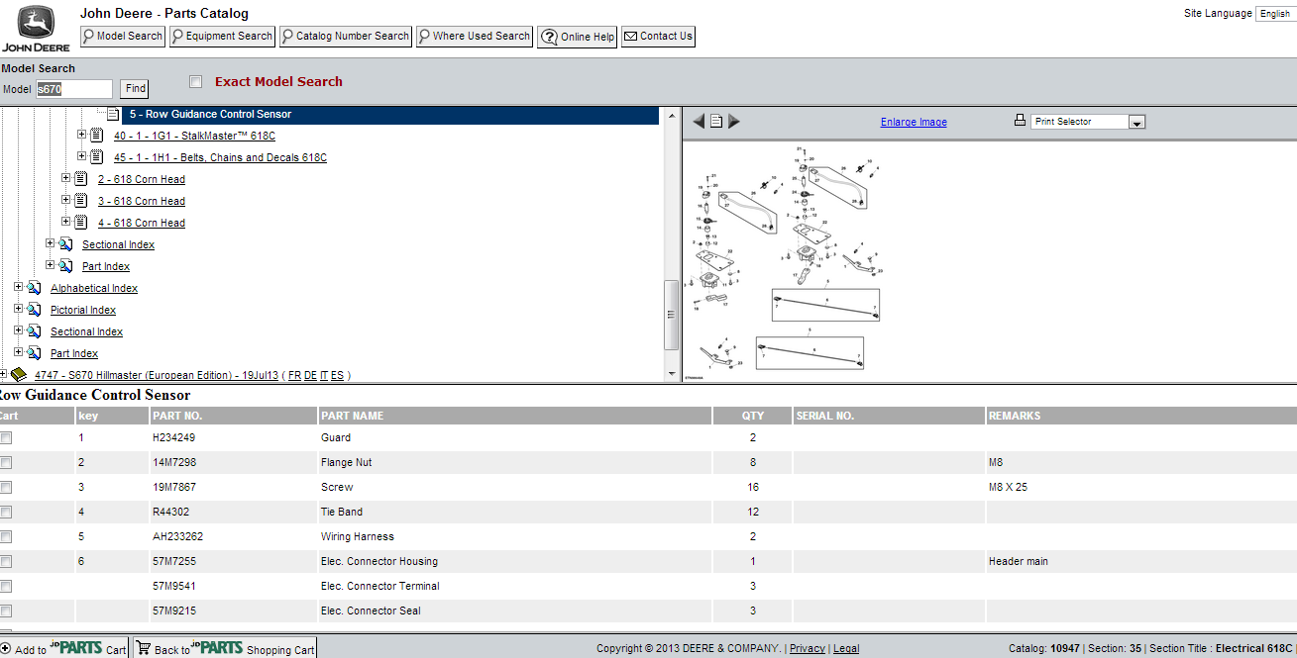1297x658 pixels.
Task: Click the index icon beside Alphabetical Index
Action: (34, 288)
